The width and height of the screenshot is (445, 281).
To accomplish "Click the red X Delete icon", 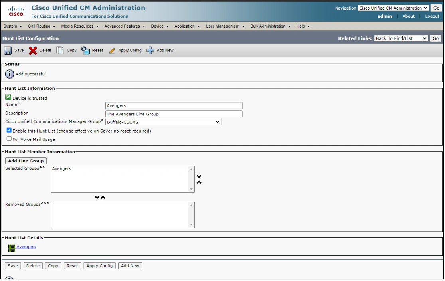I will click(x=33, y=51).
